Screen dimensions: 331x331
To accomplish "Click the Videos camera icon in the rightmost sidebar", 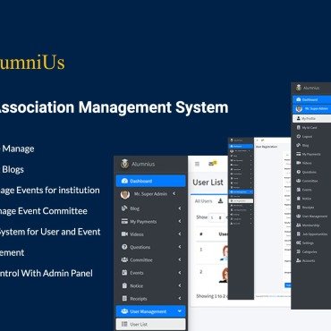I will point(298,163).
